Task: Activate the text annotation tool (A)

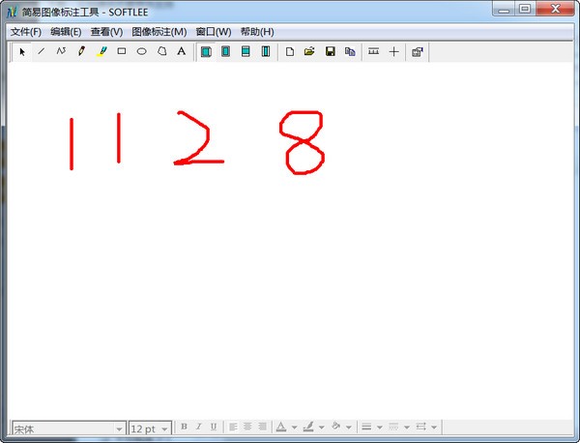Action: [x=181, y=51]
